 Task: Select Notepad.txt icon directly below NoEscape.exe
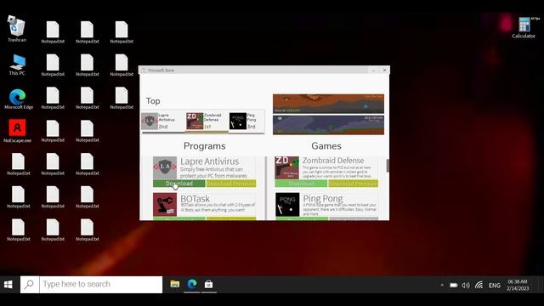tap(19, 164)
